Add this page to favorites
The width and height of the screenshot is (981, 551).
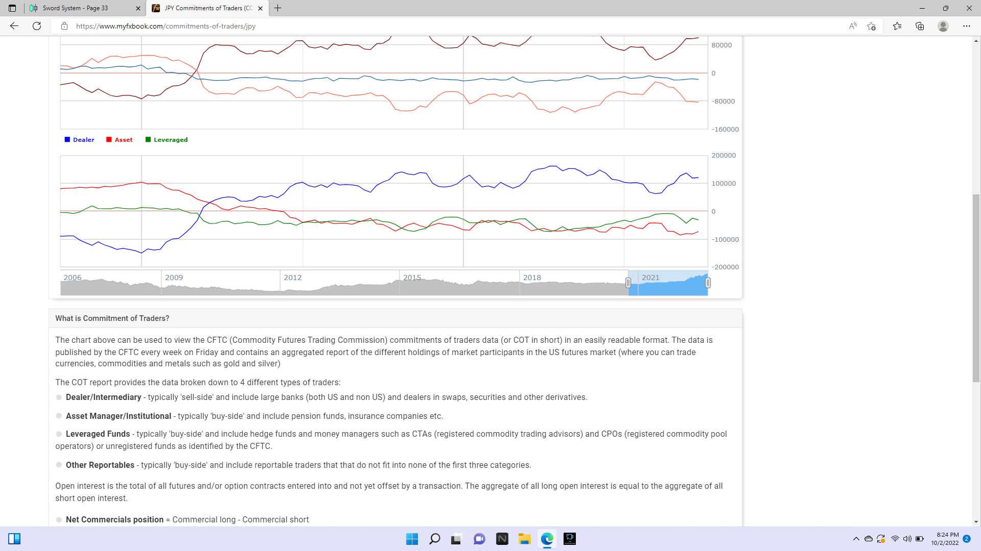tap(871, 26)
